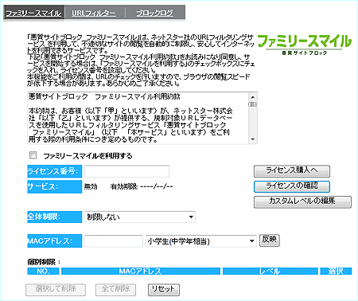Image resolution: width=358 pixels, height=301 pixels.
Task: Expand the 全体制限 dropdown
Action: 140,217
